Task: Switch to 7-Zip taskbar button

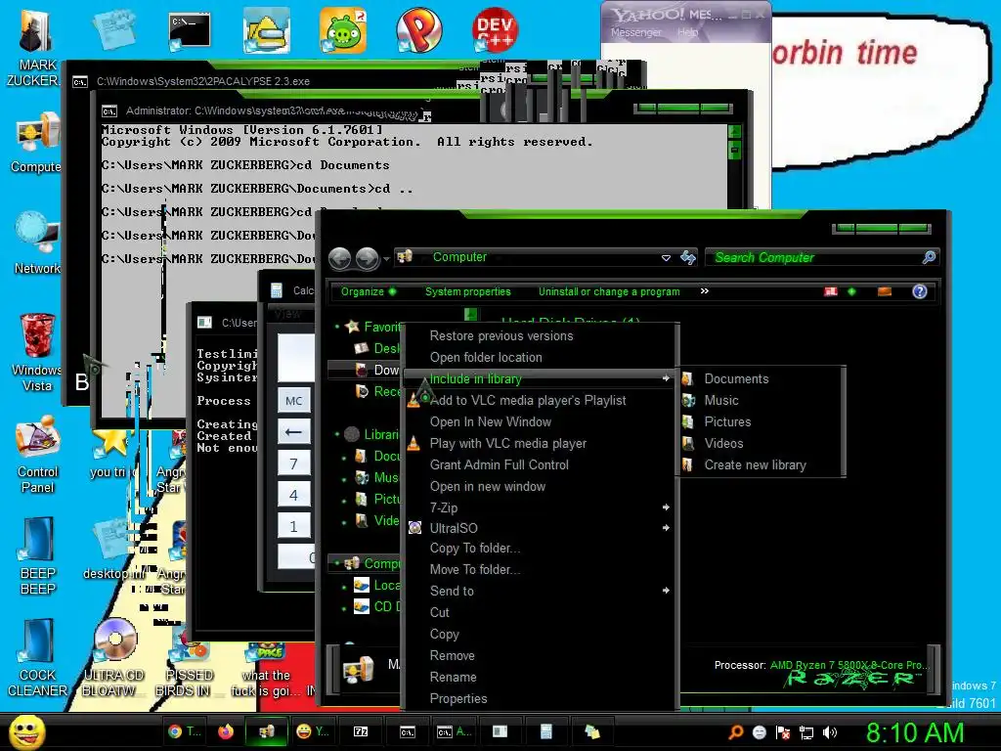Action: [361, 731]
